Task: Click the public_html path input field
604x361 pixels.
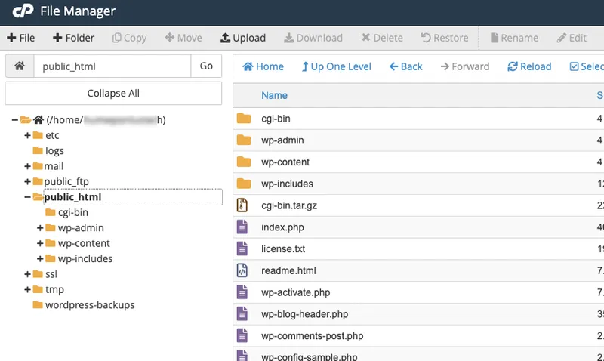Action: pyautogui.click(x=112, y=66)
